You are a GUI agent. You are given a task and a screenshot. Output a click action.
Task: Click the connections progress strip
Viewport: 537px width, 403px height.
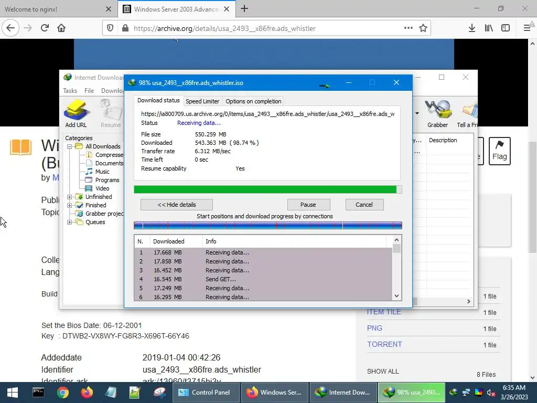click(268, 225)
